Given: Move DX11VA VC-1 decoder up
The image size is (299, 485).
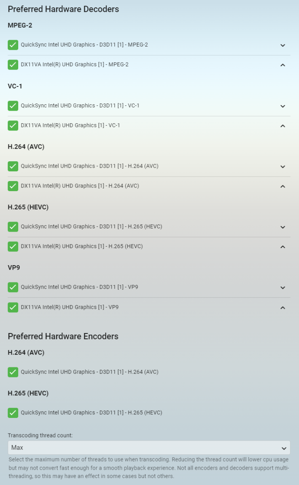Looking at the screenshot, I should [x=283, y=126].
